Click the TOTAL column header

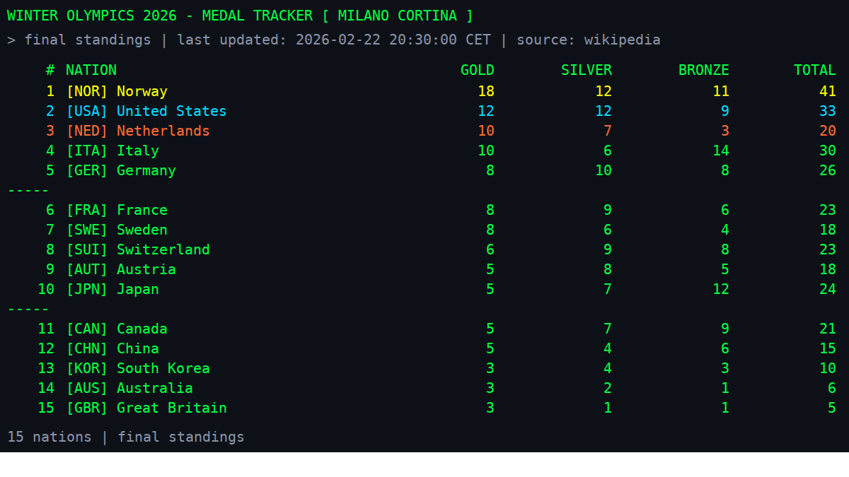click(x=814, y=70)
